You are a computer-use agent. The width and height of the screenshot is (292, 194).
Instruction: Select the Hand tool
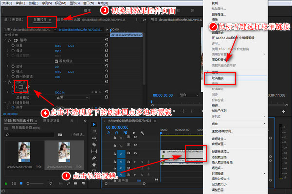tap(94, 165)
